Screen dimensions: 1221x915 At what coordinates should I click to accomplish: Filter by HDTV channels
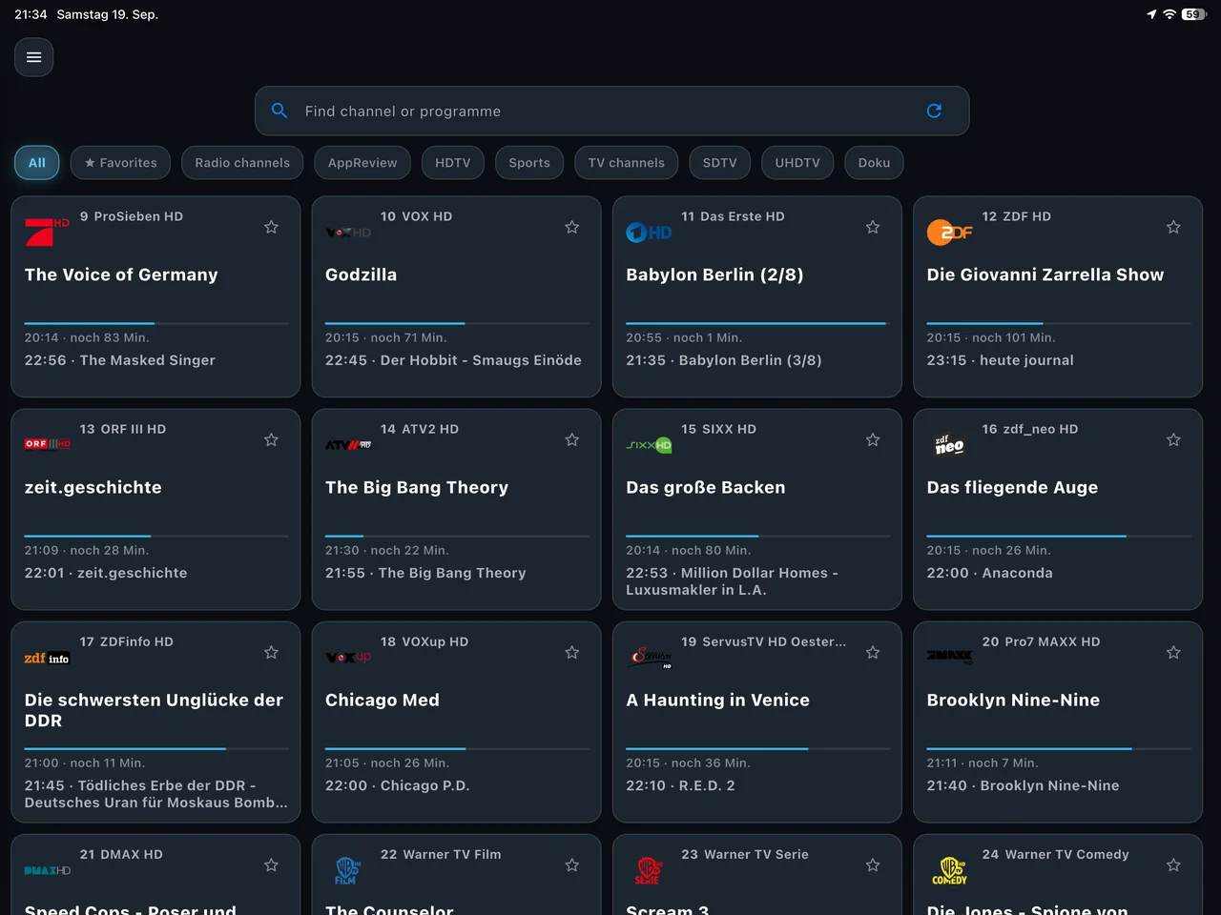point(453,163)
